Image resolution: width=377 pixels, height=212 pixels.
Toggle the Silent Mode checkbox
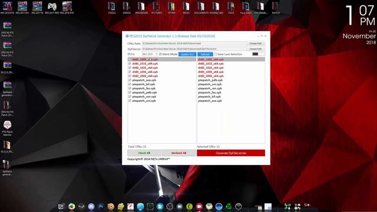[x=160, y=54]
